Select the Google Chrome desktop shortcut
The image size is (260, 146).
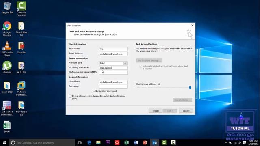tap(7, 29)
